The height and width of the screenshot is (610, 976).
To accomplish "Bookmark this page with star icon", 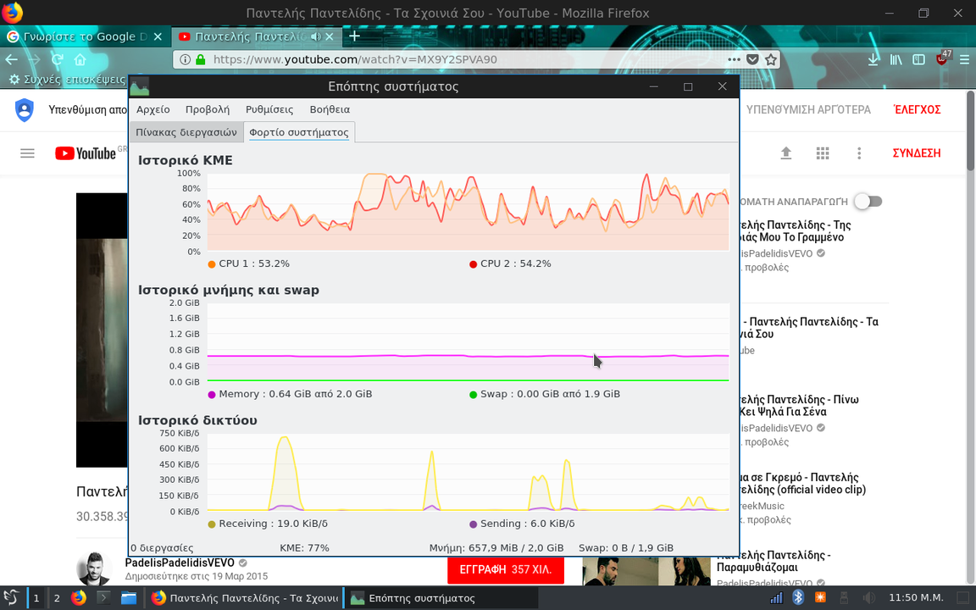I will point(771,60).
